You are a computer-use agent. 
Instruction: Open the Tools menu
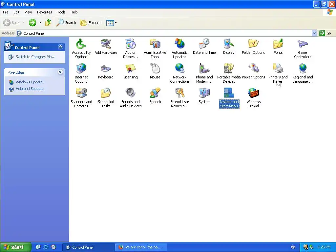(x=61, y=12)
